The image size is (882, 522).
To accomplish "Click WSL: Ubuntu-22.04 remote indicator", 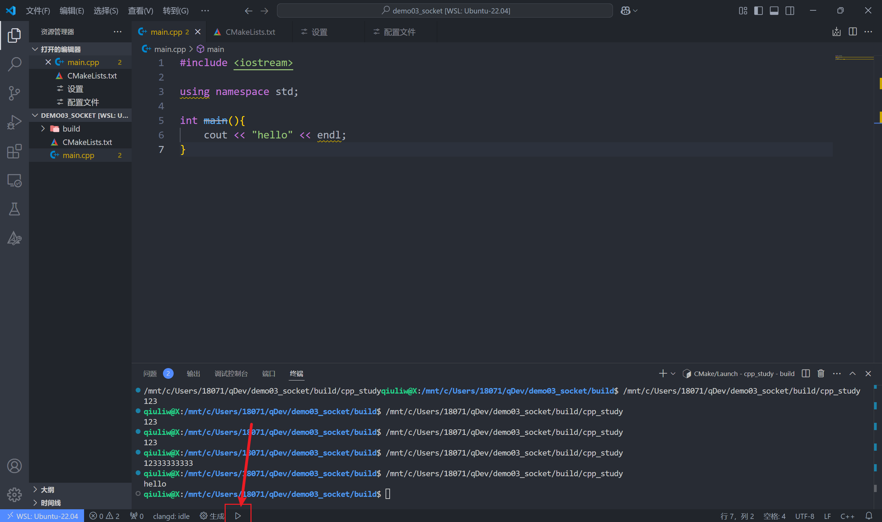I will point(42,516).
